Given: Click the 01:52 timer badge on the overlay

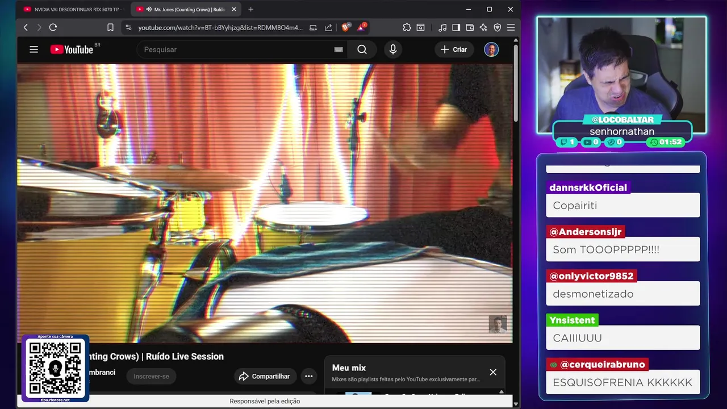Looking at the screenshot, I should tap(666, 142).
